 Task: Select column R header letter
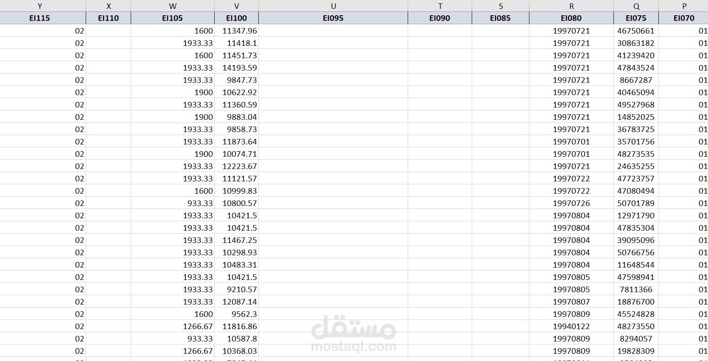point(571,6)
